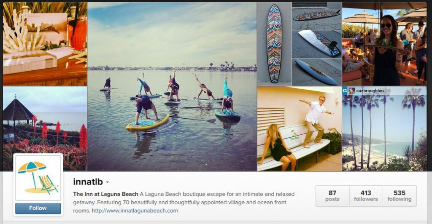Open the coral and cocktail photo
Viewport: 432px width, 224px height.
[x=45, y=44]
